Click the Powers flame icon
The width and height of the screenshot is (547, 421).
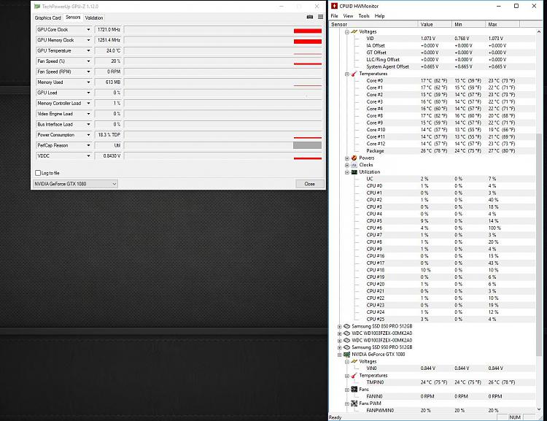pyautogui.click(x=354, y=158)
